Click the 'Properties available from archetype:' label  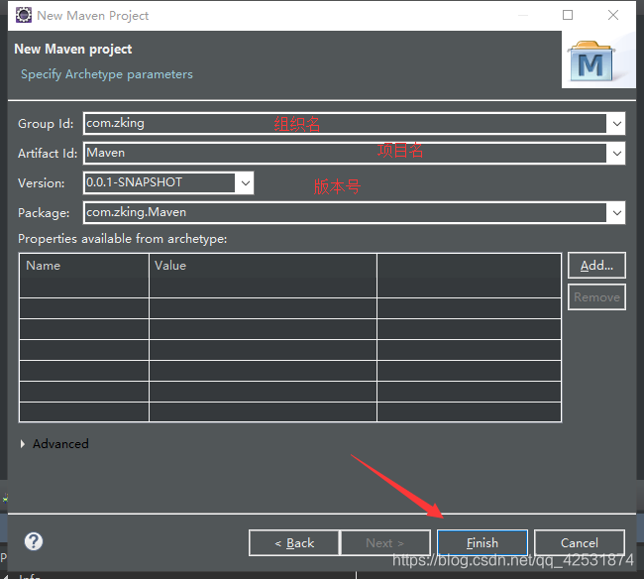tap(123, 239)
